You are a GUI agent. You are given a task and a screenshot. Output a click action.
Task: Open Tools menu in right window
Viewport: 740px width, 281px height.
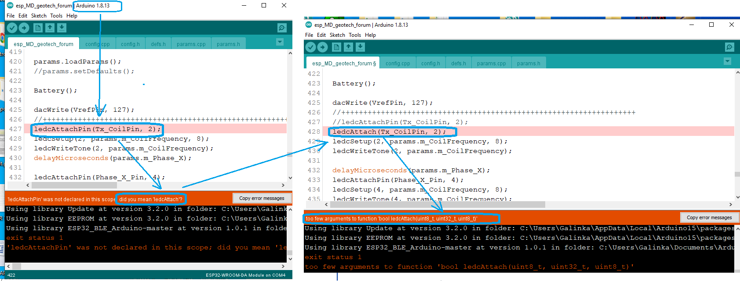[355, 35]
